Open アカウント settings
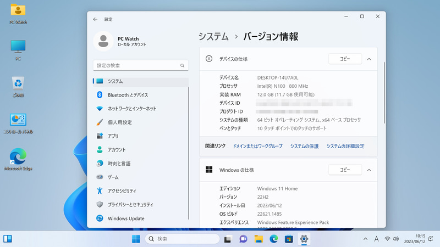 coord(141,150)
